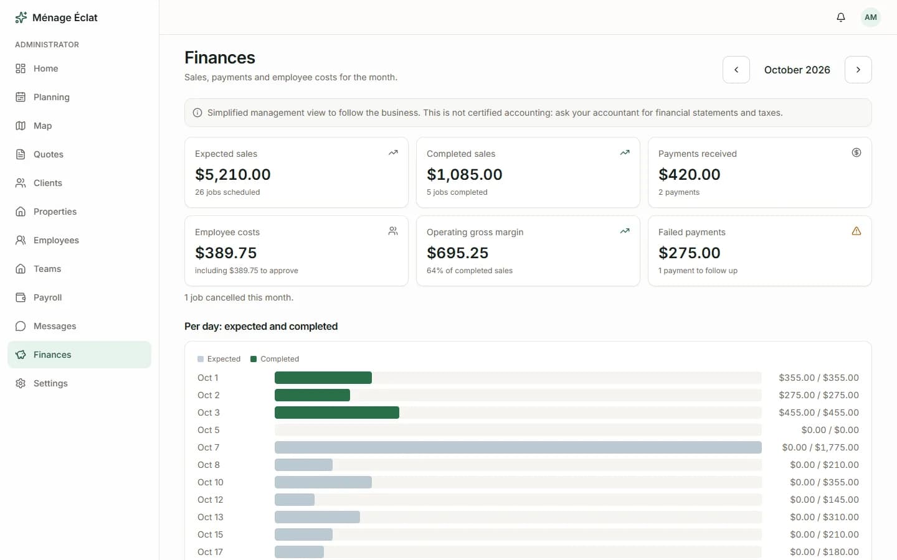Go to the Messages page
Viewport: 897px width, 560px height.
tap(79, 326)
